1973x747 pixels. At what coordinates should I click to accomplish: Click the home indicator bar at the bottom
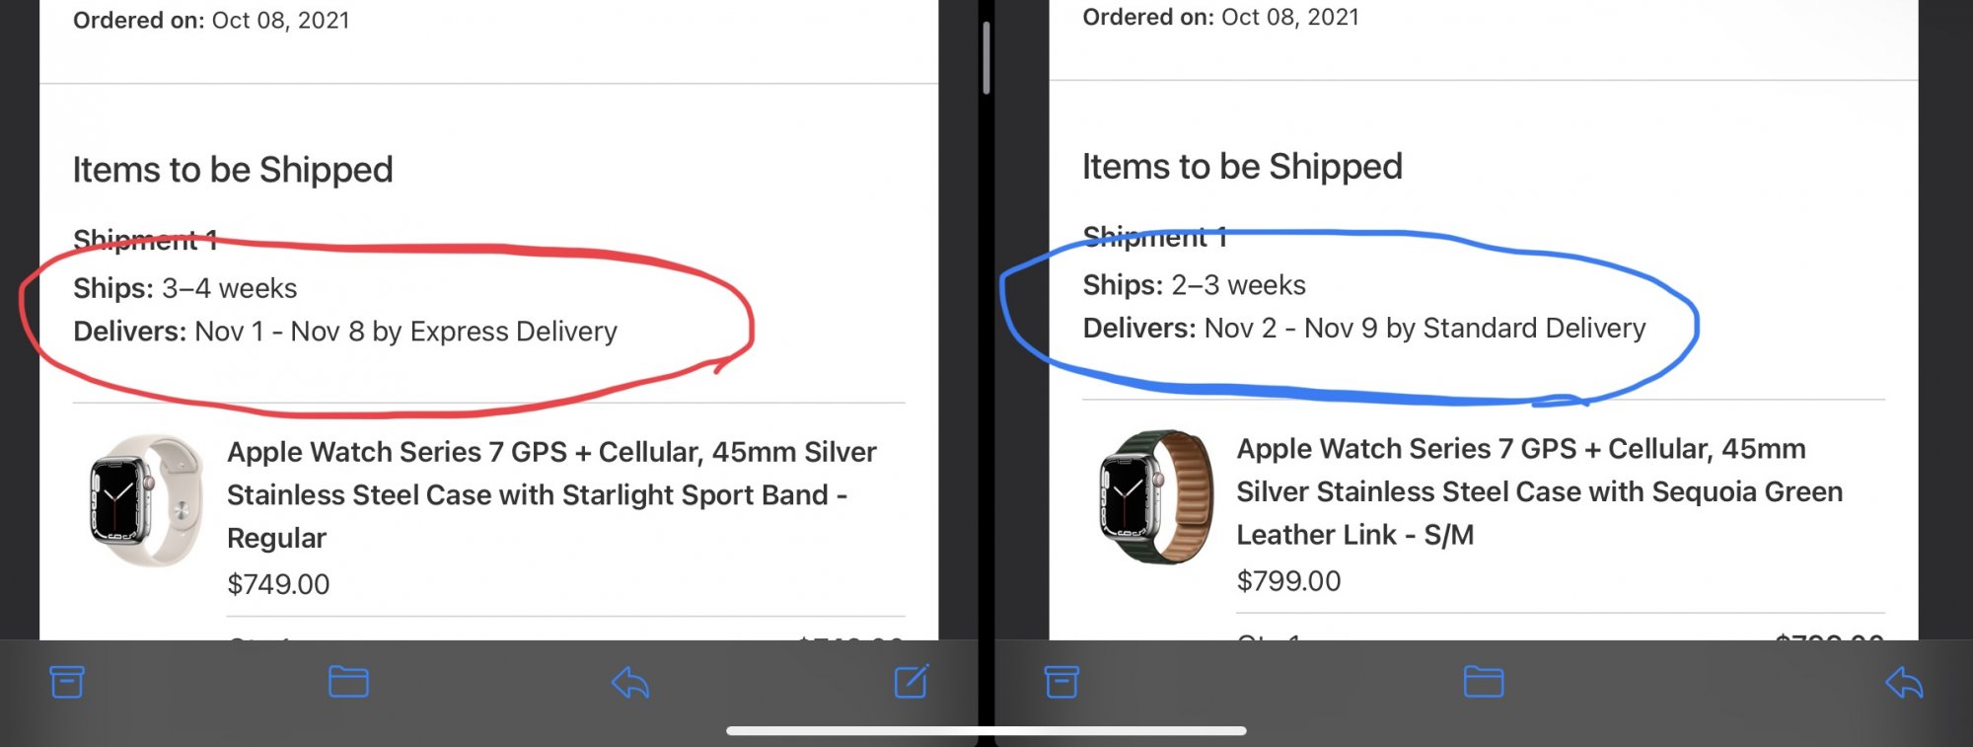click(986, 731)
